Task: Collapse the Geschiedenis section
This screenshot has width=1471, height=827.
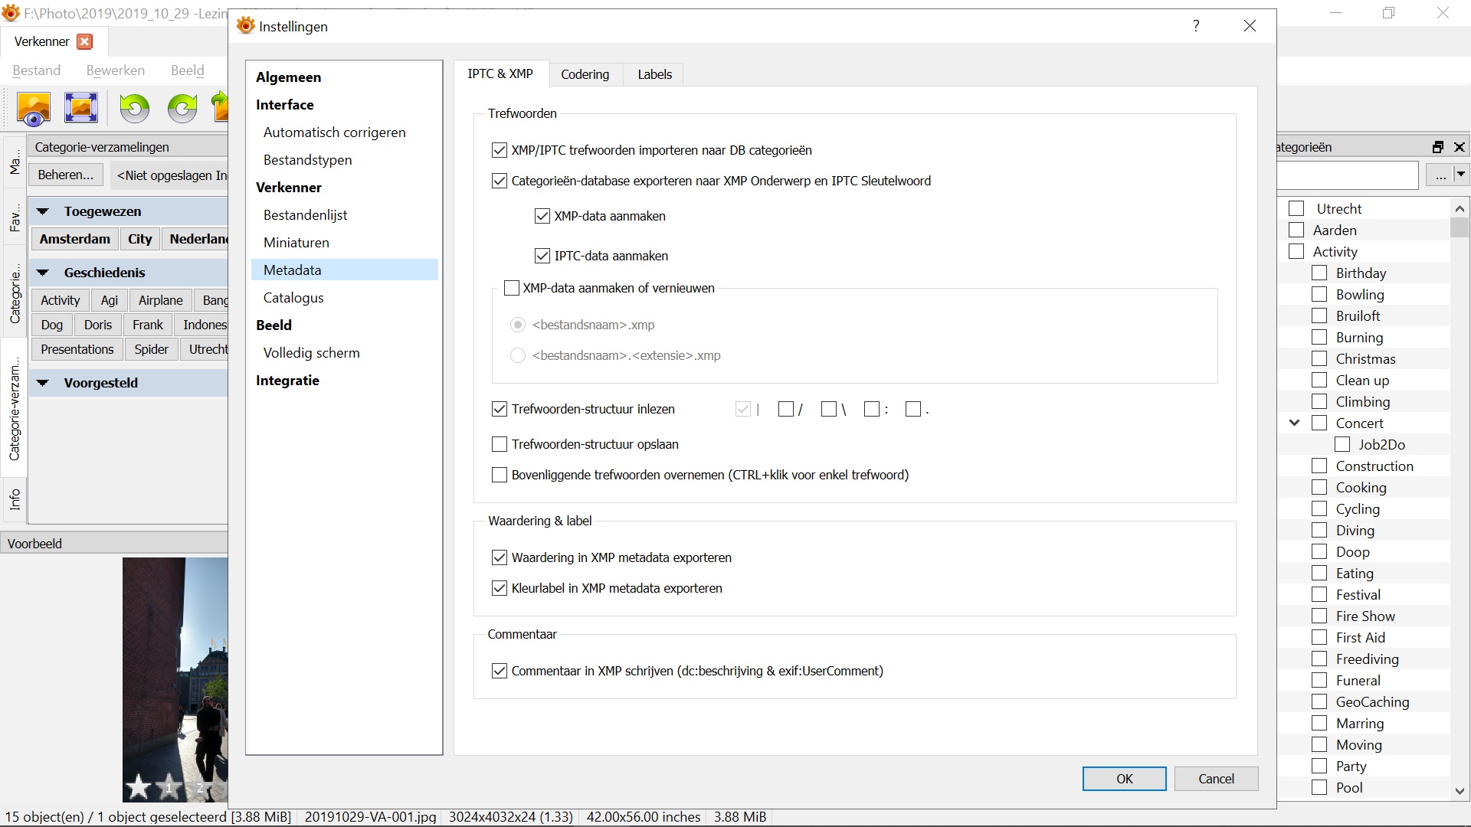Action: (x=44, y=273)
